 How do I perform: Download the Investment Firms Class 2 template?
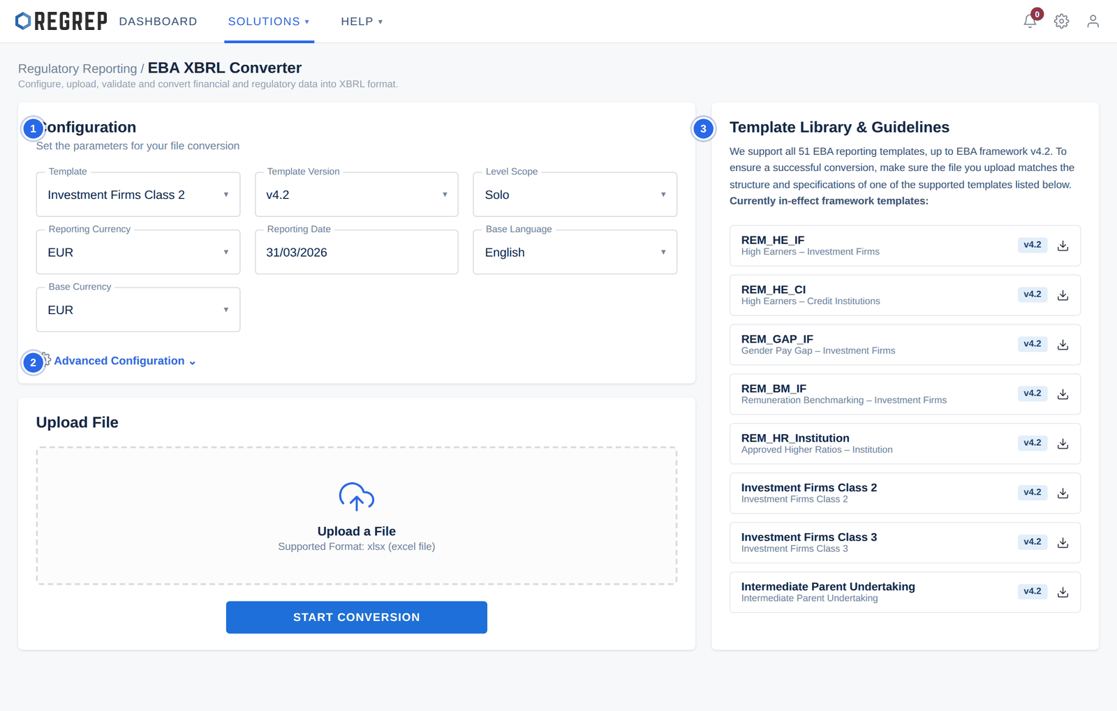[x=1063, y=493]
